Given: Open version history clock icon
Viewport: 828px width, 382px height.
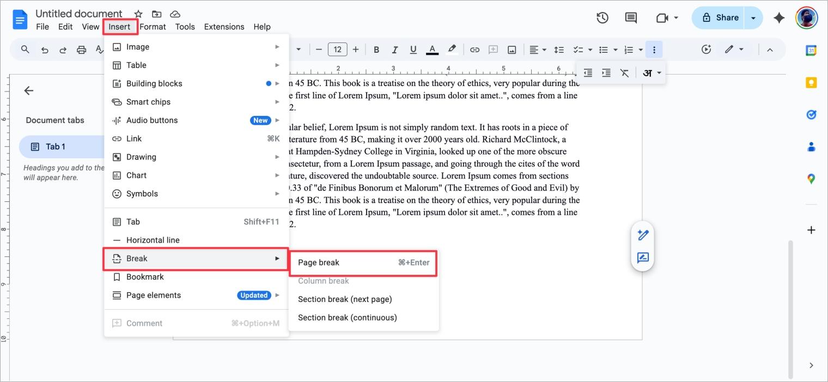Looking at the screenshot, I should tap(602, 18).
